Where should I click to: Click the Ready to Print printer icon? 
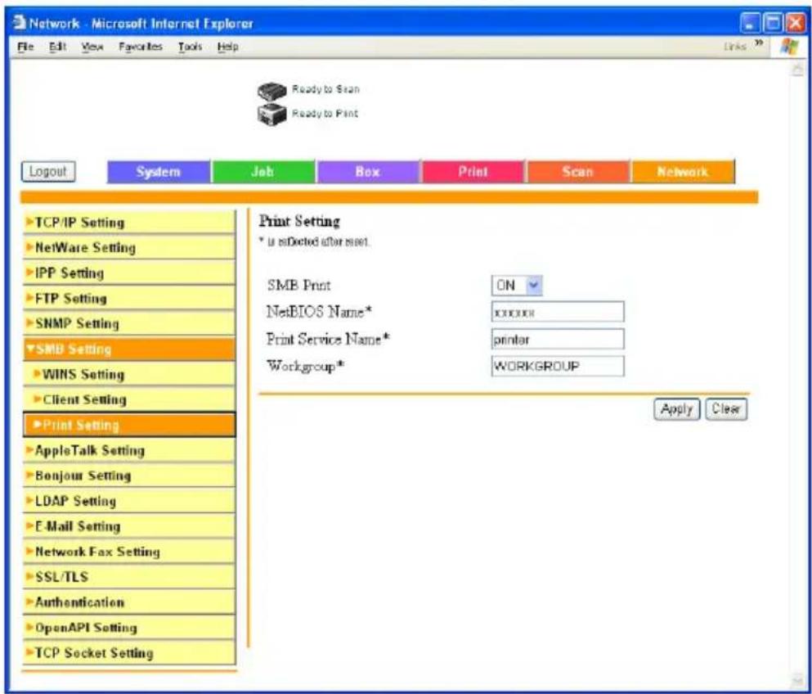(271, 114)
